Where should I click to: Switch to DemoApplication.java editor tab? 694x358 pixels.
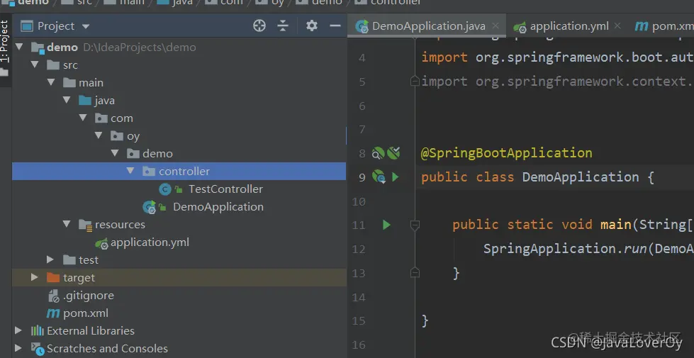point(428,26)
